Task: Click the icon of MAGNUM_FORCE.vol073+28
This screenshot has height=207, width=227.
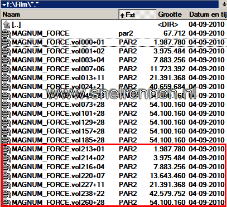Action: click(7, 105)
